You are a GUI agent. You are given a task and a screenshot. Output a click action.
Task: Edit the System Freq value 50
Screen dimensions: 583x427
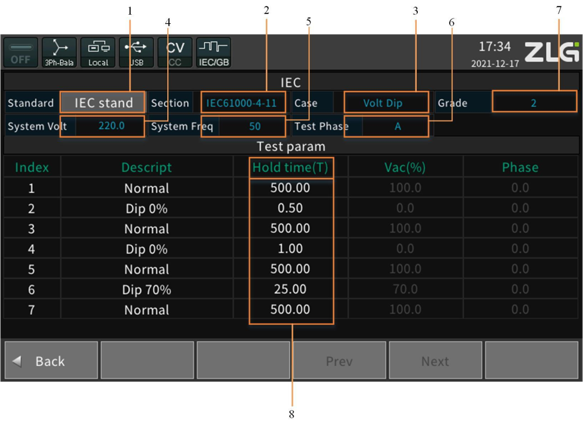tap(254, 126)
